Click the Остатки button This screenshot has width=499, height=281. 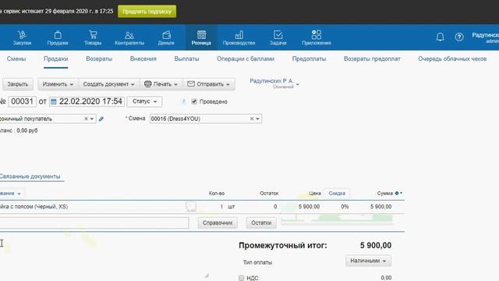click(x=261, y=222)
